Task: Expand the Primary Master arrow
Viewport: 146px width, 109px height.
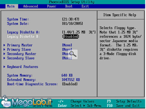Action: [4, 45]
